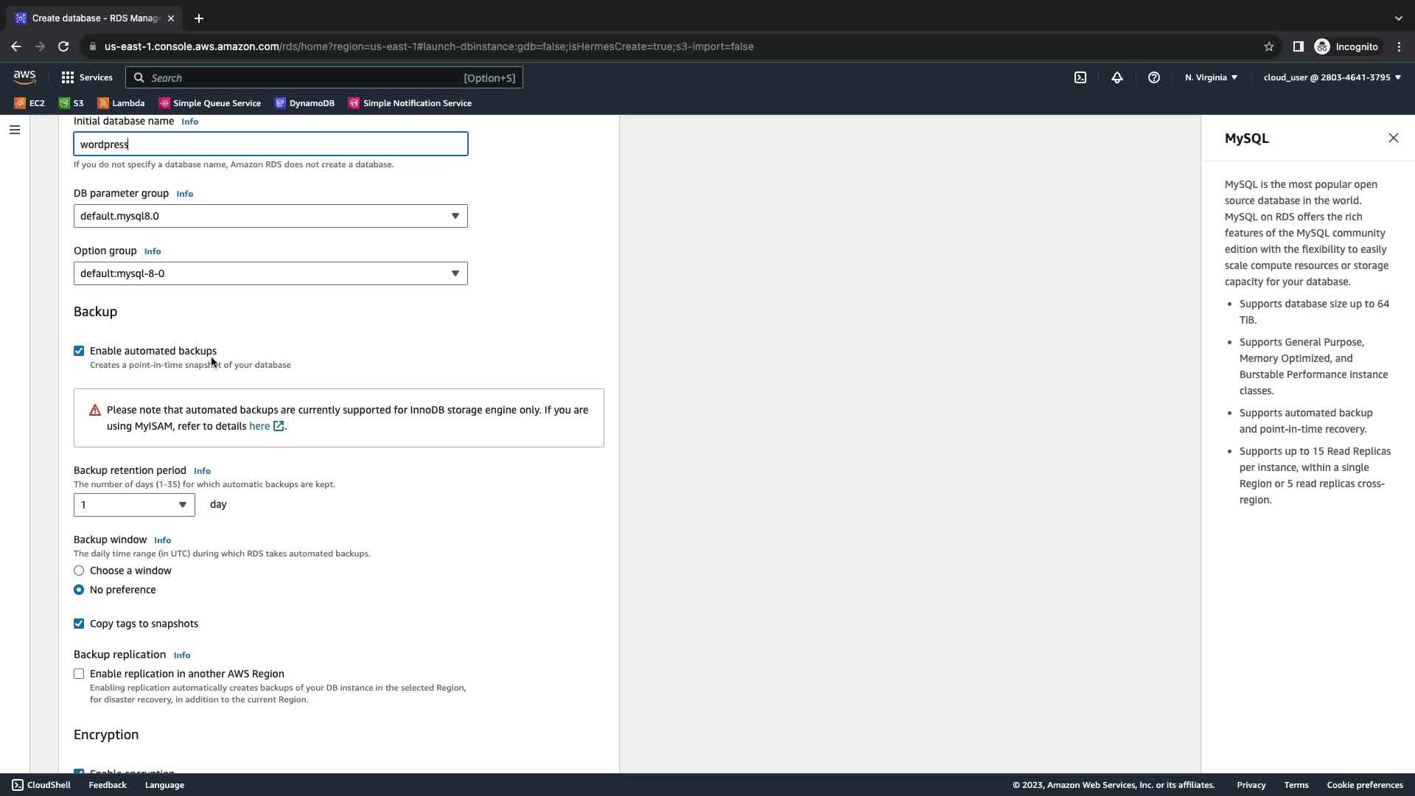Uncheck Enable automated backups

click(79, 351)
